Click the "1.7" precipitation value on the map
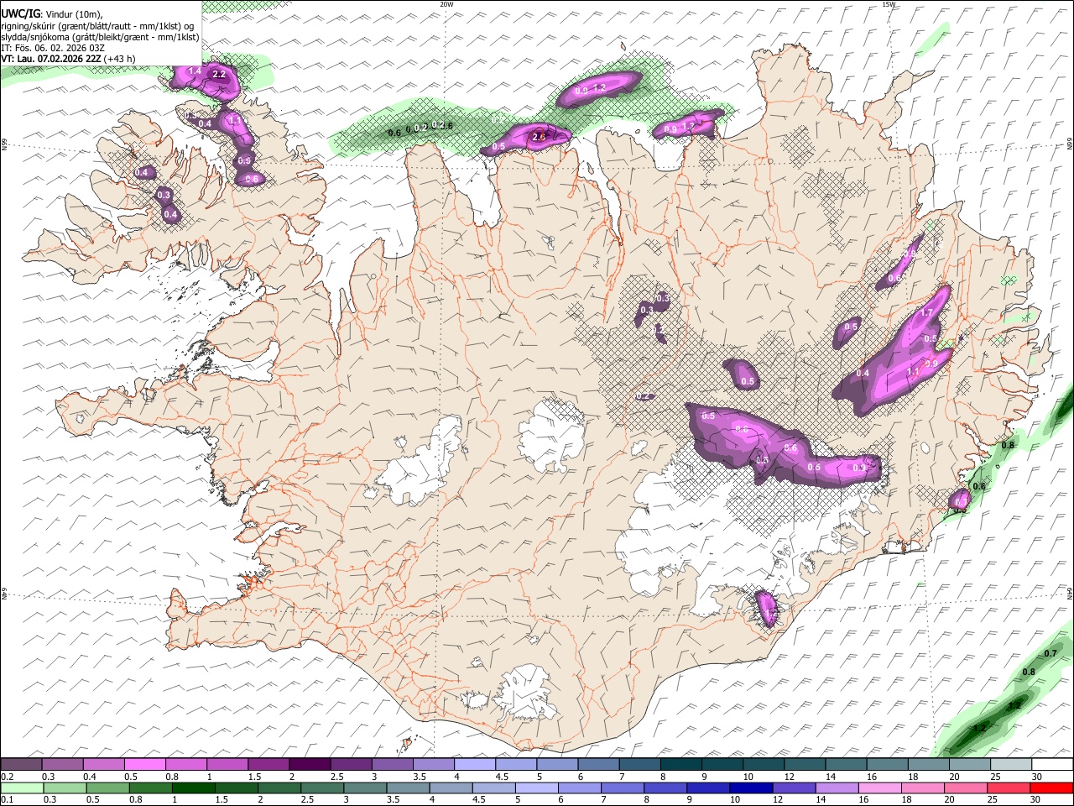This screenshot has width=1074, height=806. [926, 312]
